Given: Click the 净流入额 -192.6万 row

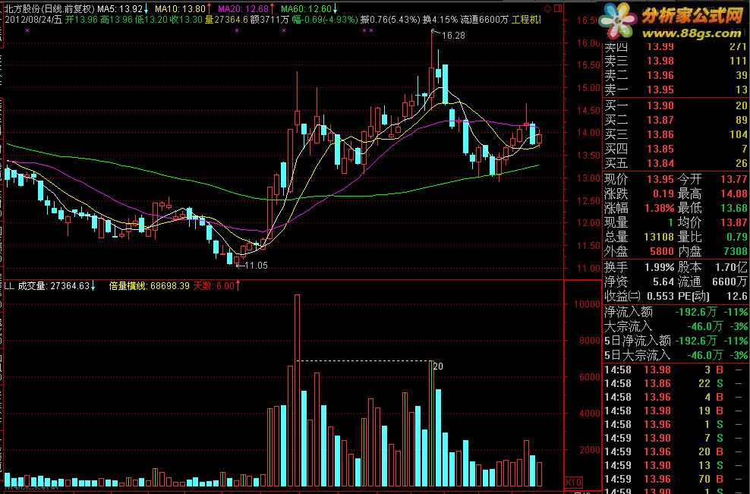Looking at the screenshot, I should coord(676,313).
